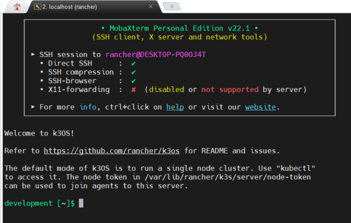The image size is (351, 223).
Task: Click the SSH compression green checkmark
Action: (133, 72)
